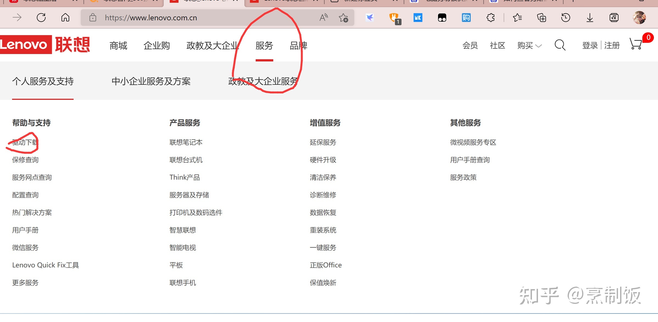This screenshot has height=322, width=658.
Task: Open the blue bird extension icon
Action: [x=370, y=18]
